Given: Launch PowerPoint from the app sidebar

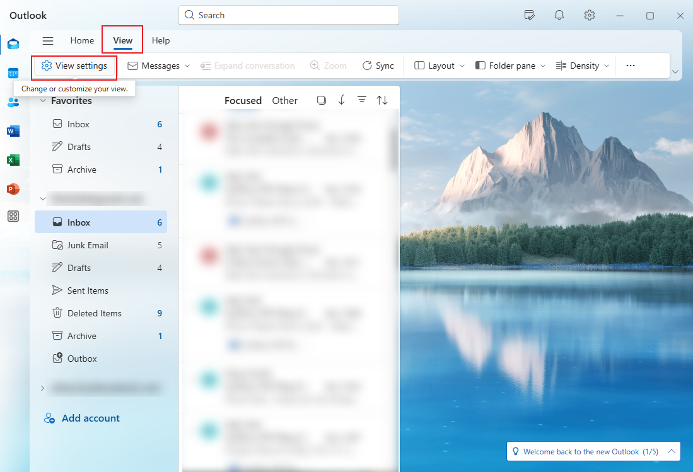Looking at the screenshot, I should [x=13, y=189].
